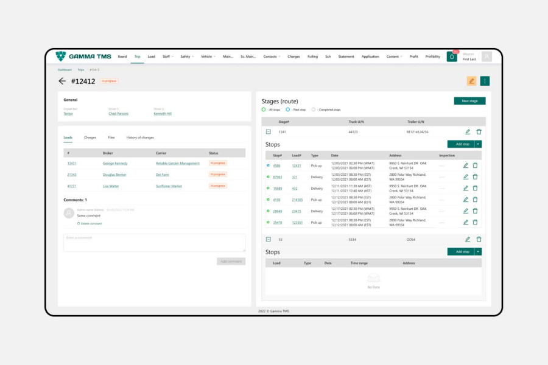This screenshot has height=365, width=548.
Task: Expand the Contacts menu in top navigation
Action: [x=272, y=57]
